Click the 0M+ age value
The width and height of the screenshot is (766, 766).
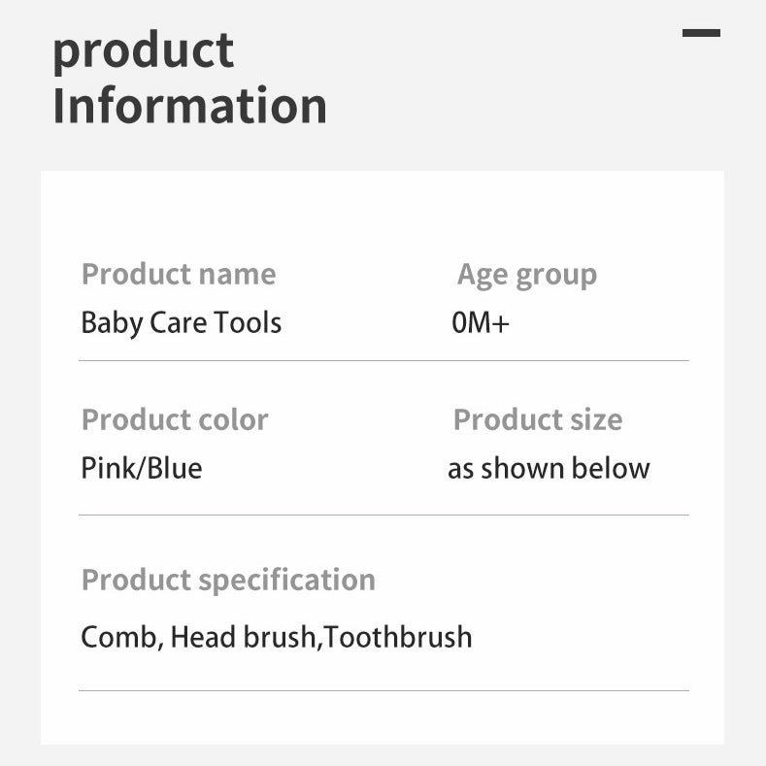(481, 323)
